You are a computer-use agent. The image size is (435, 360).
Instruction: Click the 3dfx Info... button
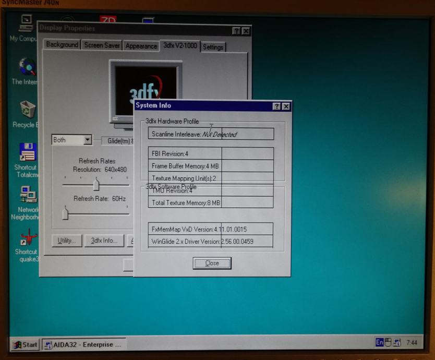[x=104, y=241]
